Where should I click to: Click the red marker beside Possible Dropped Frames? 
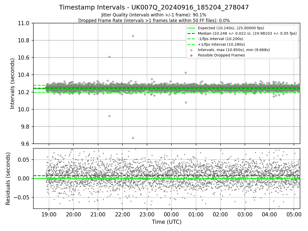point(191,55)
